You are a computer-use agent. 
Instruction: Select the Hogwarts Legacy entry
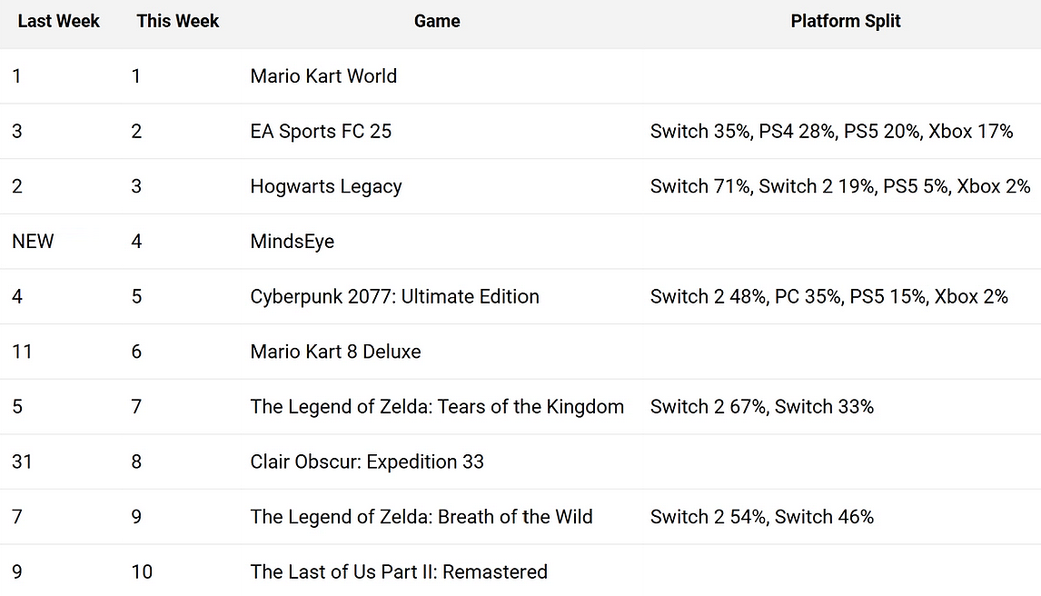click(x=326, y=186)
